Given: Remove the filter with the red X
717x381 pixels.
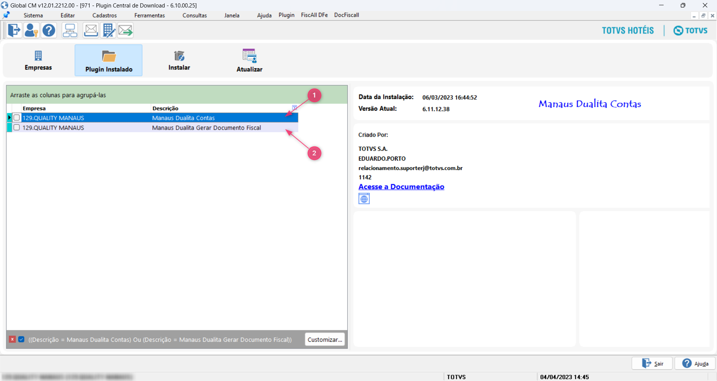Looking at the screenshot, I should 12,339.
